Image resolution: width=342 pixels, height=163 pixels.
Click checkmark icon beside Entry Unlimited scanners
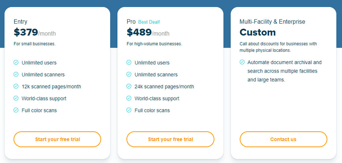click(16, 75)
